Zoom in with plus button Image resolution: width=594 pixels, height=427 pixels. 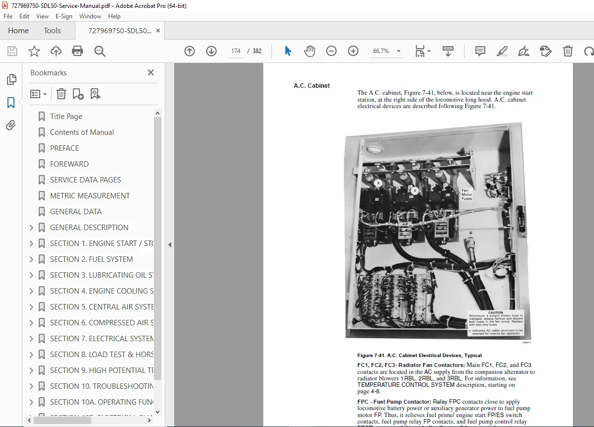click(353, 51)
